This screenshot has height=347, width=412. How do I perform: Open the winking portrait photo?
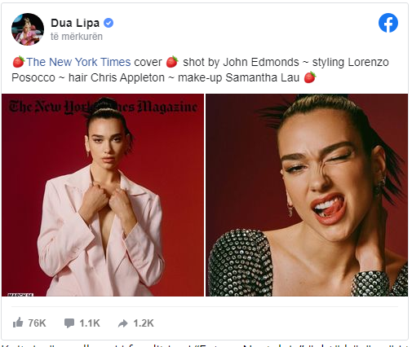(307, 195)
